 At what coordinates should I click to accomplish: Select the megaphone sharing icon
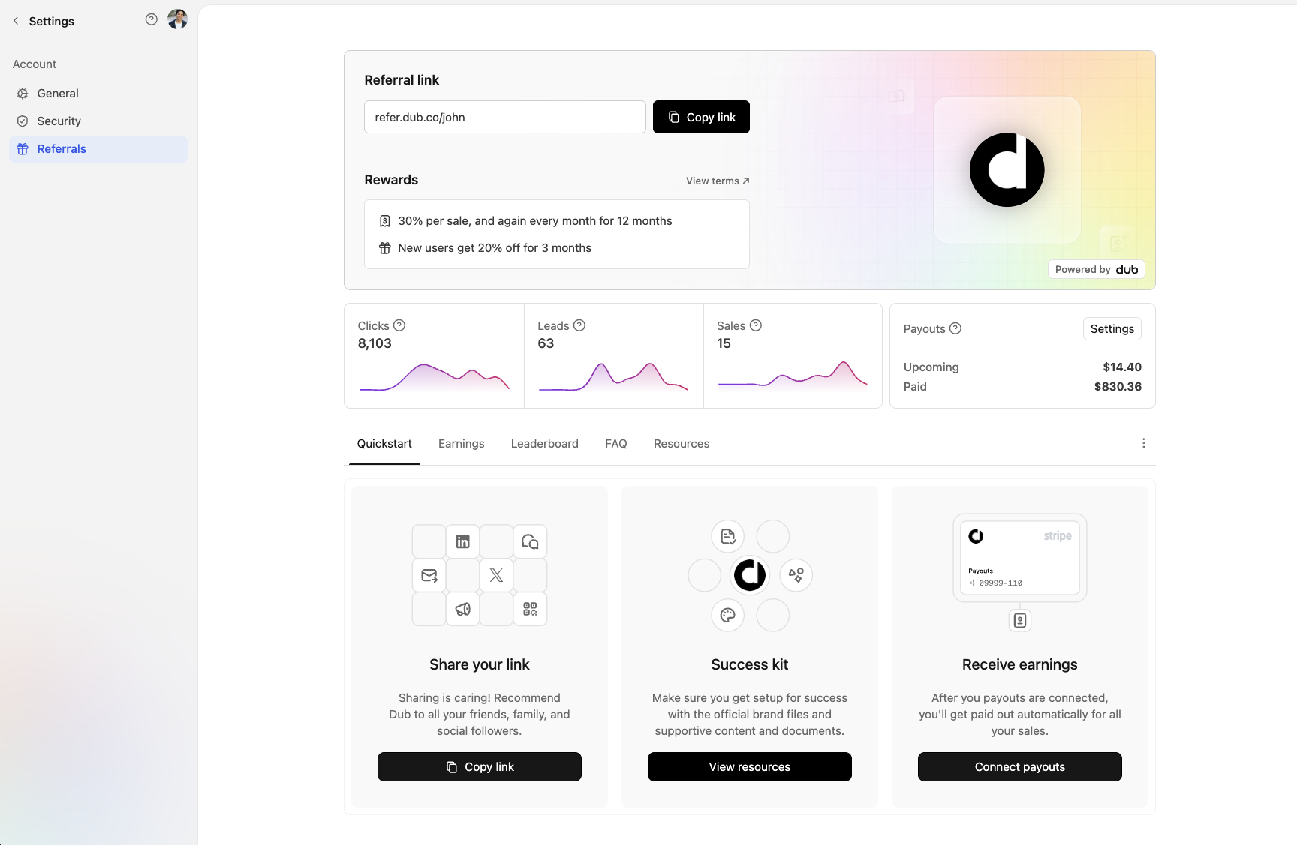tap(462, 609)
